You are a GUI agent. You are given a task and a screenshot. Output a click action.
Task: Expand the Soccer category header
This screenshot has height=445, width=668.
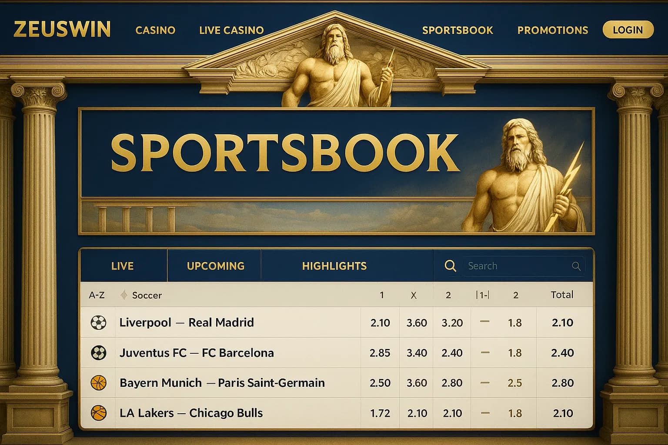click(147, 295)
